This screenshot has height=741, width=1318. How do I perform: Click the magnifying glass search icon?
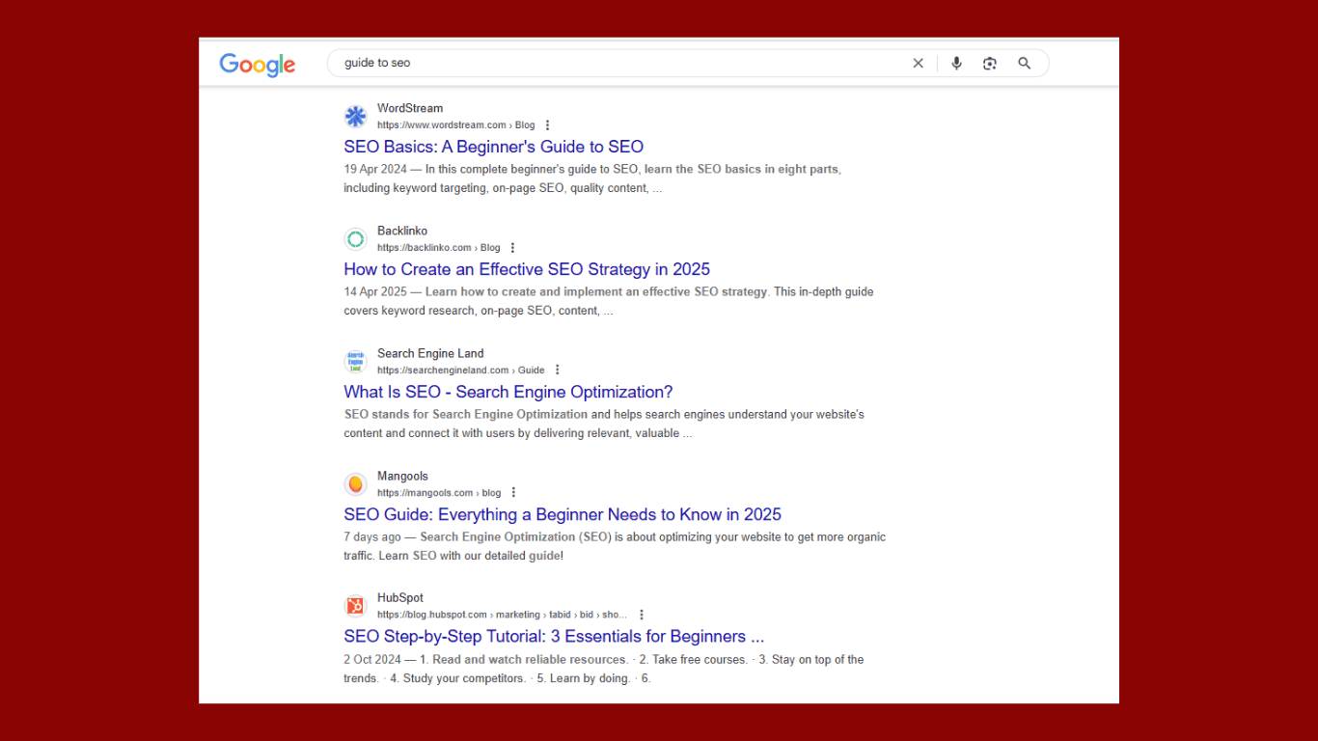[1024, 64]
